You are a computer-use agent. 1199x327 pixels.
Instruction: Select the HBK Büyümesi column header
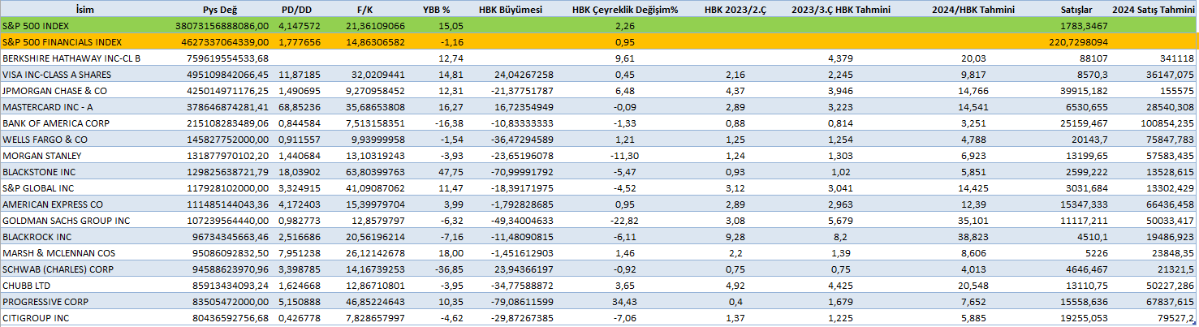[512, 10]
